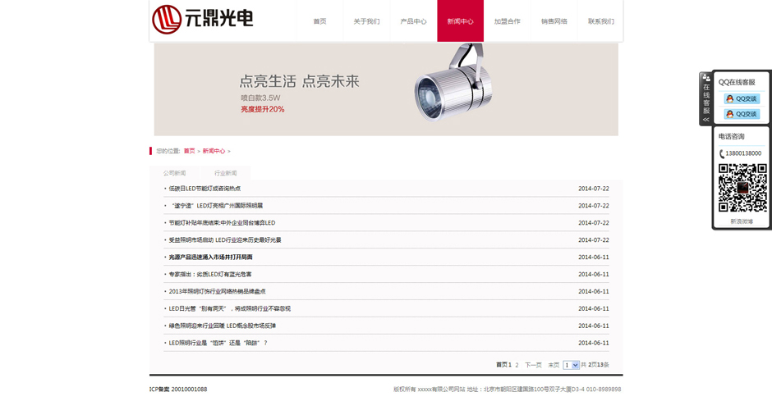
Task: Click the QR code image
Action: (742, 189)
